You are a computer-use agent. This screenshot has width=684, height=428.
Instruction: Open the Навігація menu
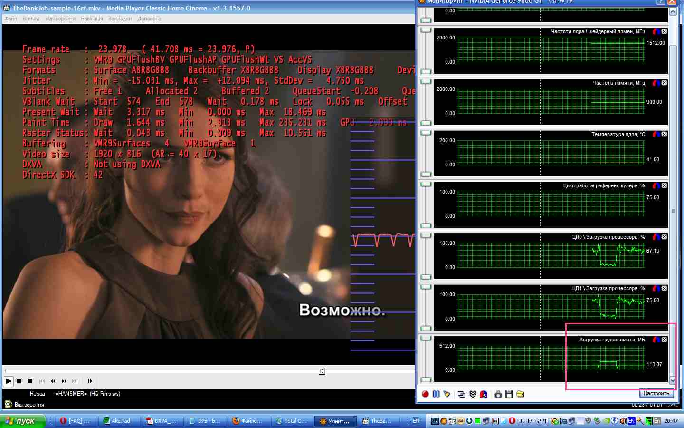tap(92, 19)
